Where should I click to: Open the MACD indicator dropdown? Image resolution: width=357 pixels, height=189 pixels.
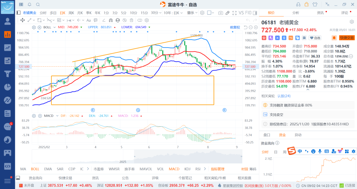click(x=57, y=116)
